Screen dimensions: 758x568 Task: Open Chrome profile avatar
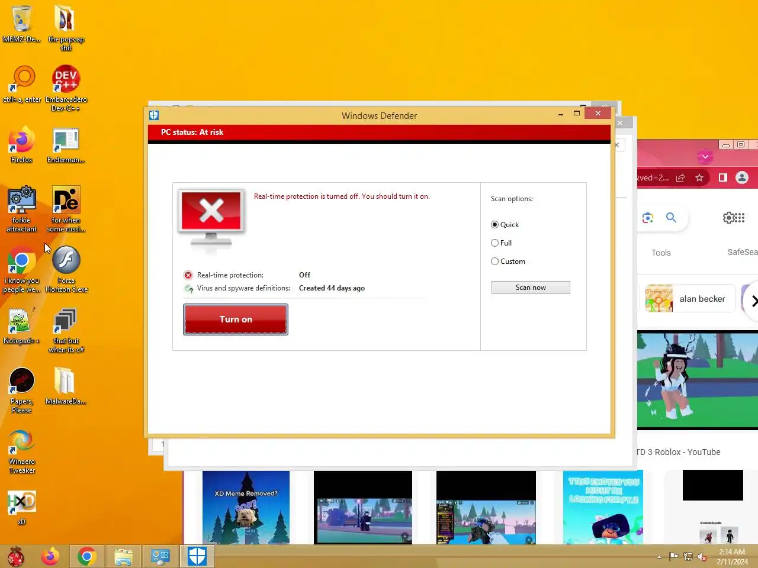tap(741, 177)
